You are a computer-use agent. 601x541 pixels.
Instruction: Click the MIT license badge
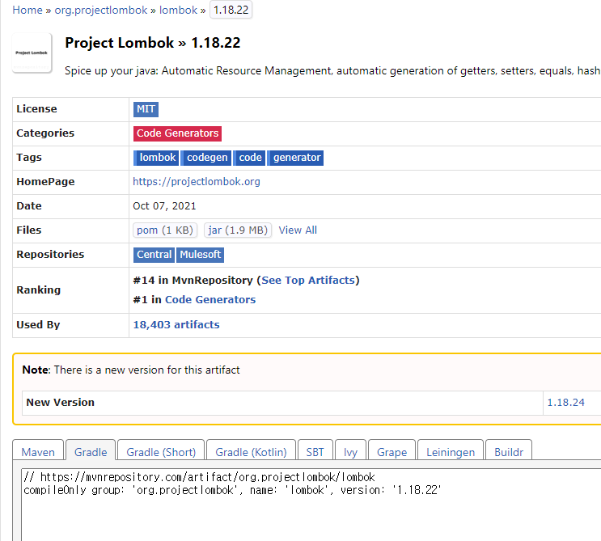pos(146,109)
